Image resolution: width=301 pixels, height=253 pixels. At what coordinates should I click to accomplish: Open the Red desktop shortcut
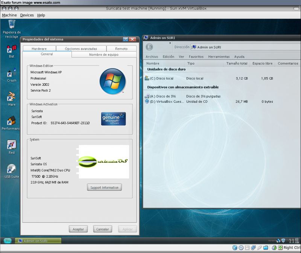[12, 147]
